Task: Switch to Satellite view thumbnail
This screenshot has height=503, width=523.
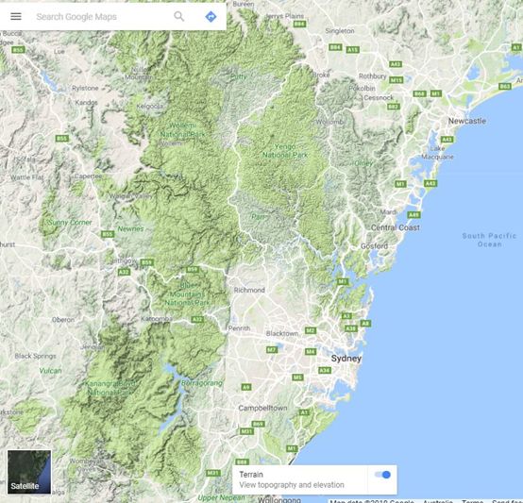Action: coord(29,472)
